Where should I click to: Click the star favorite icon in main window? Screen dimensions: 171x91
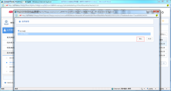click(163, 21)
